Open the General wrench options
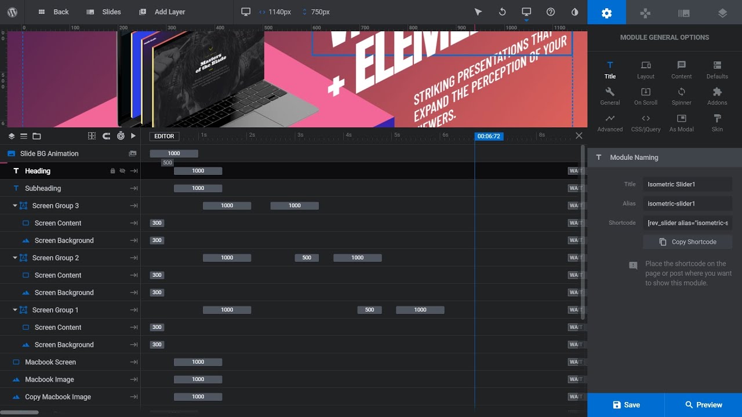Screen dimensions: 742x417 (610, 96)
